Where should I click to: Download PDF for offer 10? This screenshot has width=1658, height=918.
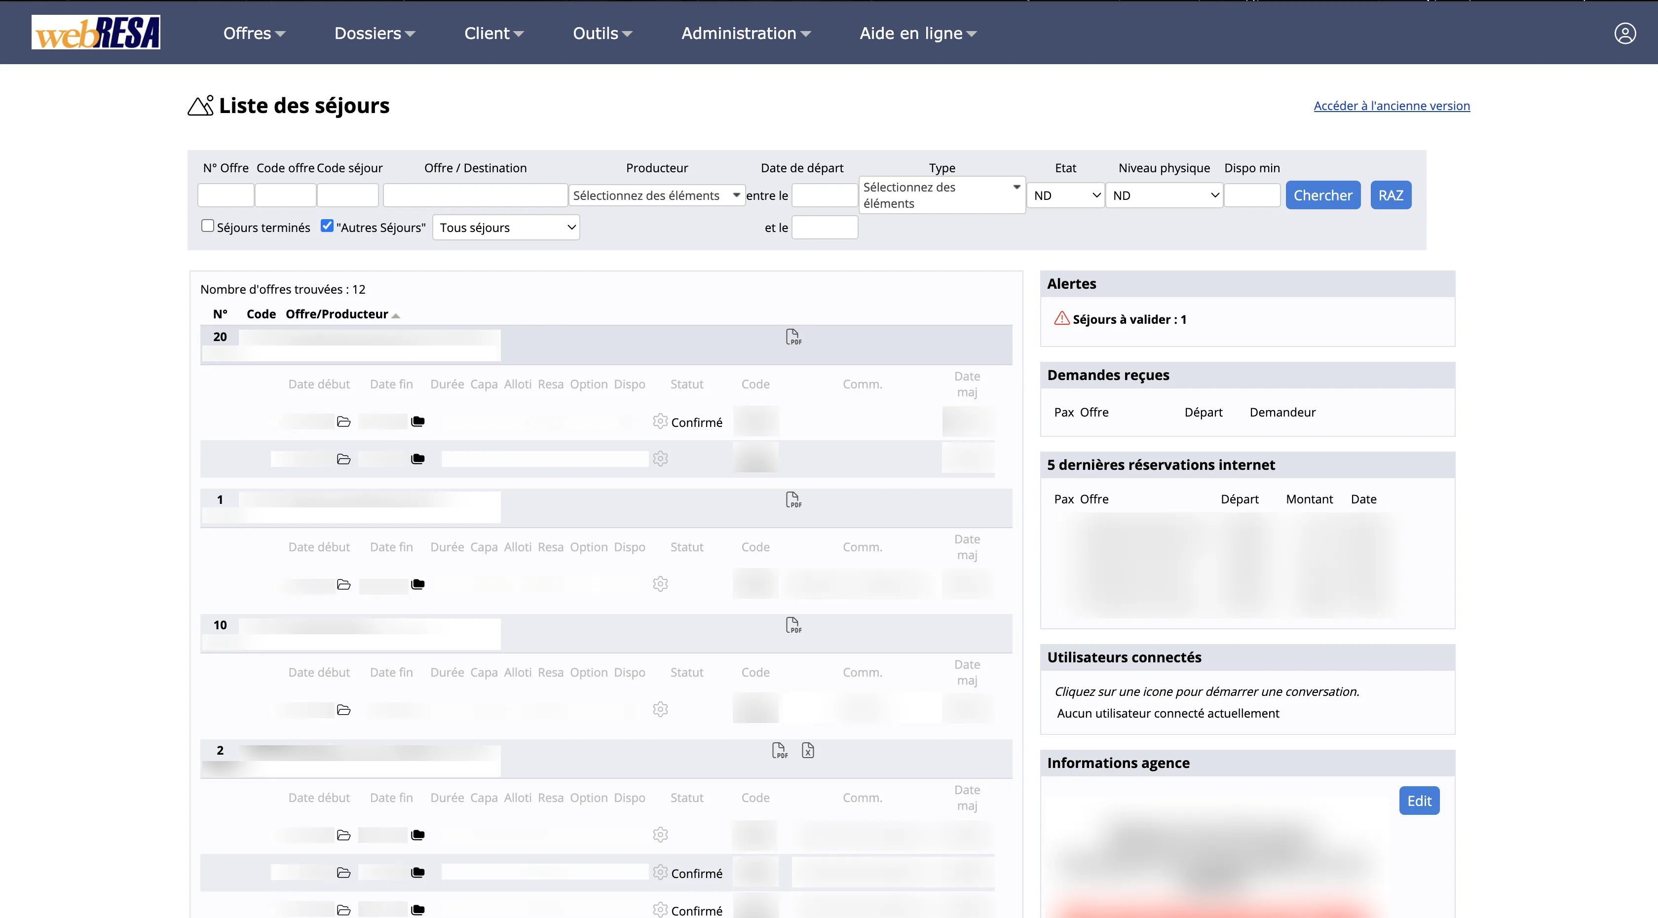793,625
